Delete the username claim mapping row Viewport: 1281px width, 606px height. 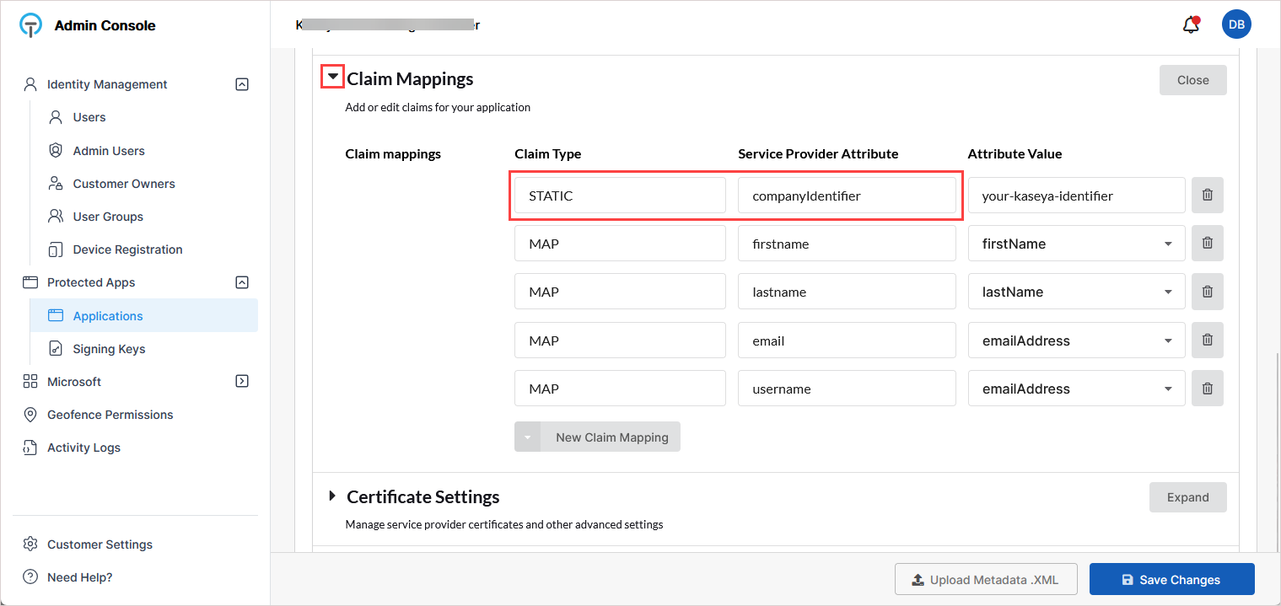point(1207,389)
